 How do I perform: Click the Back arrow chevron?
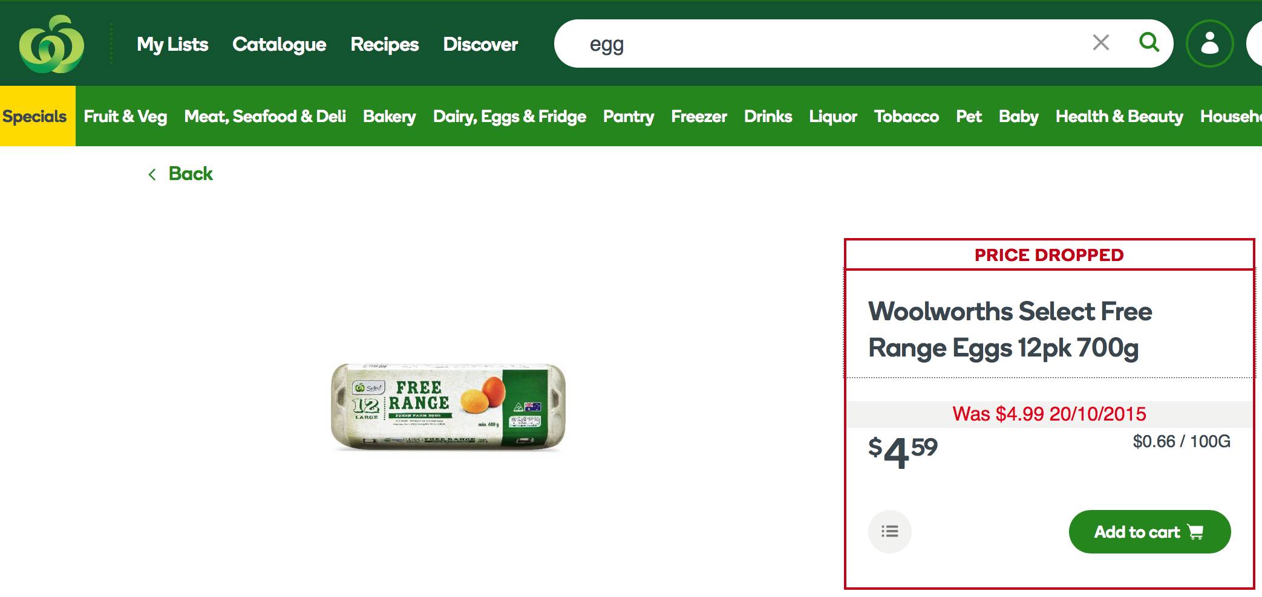click(x=152, y=175)
